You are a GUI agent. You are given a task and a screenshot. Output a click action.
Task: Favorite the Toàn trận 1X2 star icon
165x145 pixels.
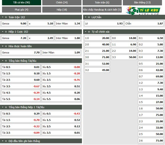click(x=6, y=17)
